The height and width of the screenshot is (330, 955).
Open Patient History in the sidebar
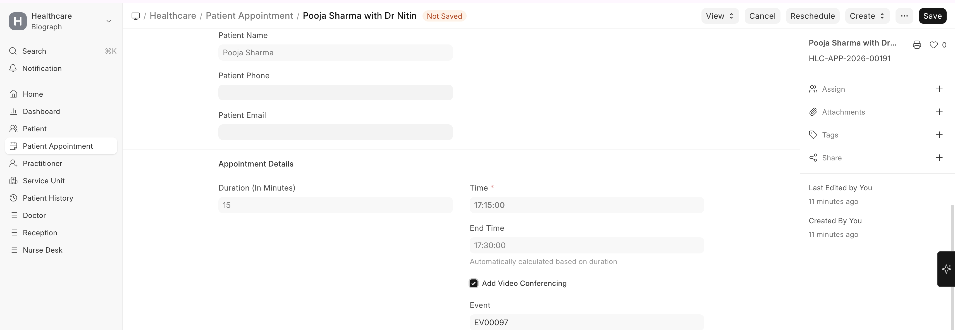click(48, 198)
